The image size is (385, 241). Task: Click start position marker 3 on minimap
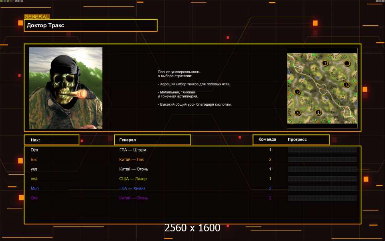tap(346, 84)
